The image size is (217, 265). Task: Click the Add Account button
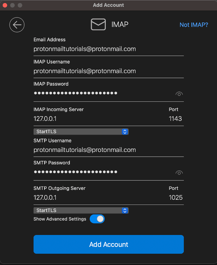(108, 244)
